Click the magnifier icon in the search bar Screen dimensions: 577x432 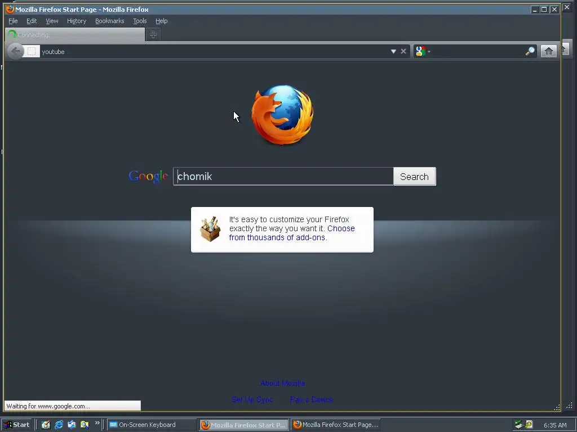point(530,51)
